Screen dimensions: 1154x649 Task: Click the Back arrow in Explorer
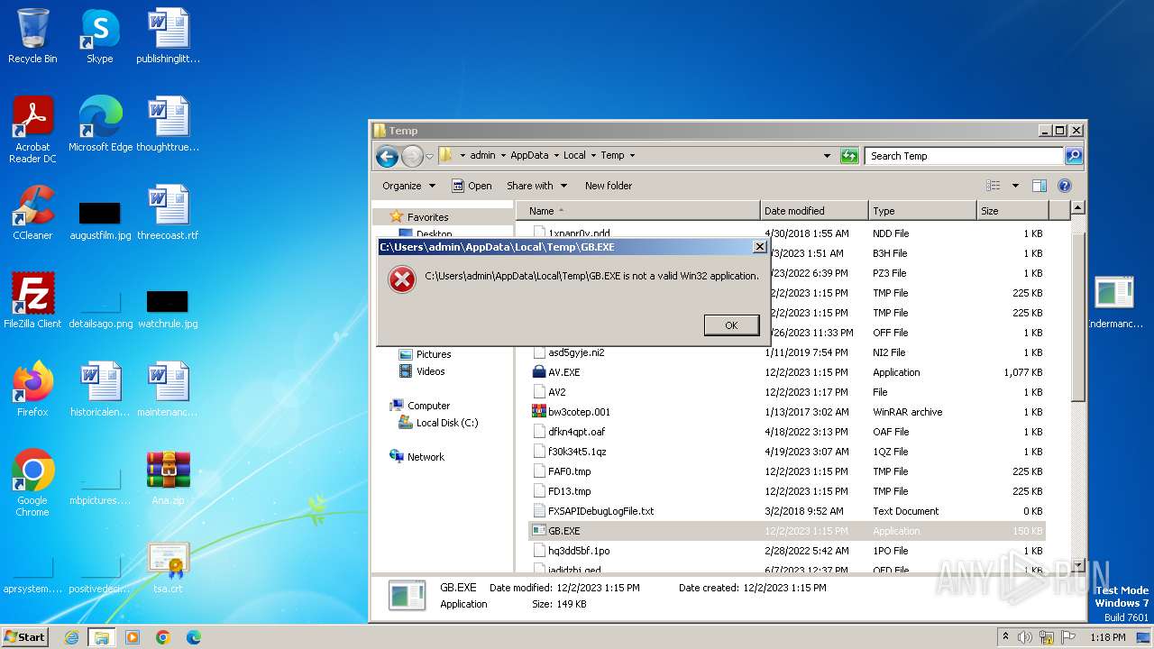click(x=387, y=156)
